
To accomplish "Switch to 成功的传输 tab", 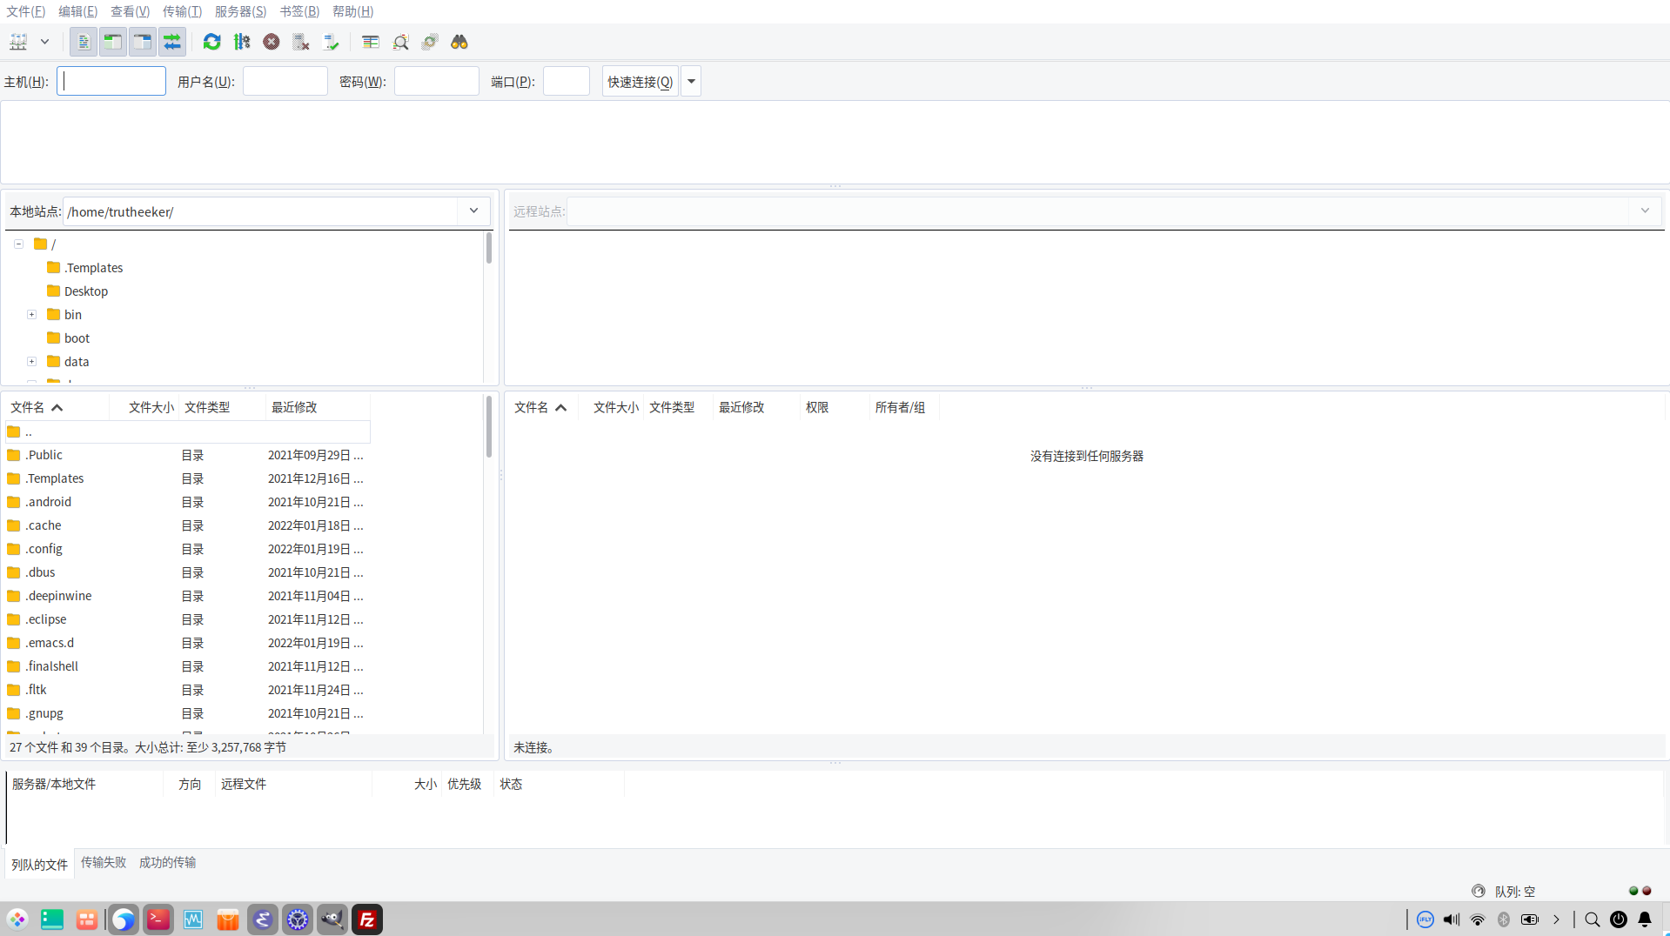I will (x=167, y=862).
